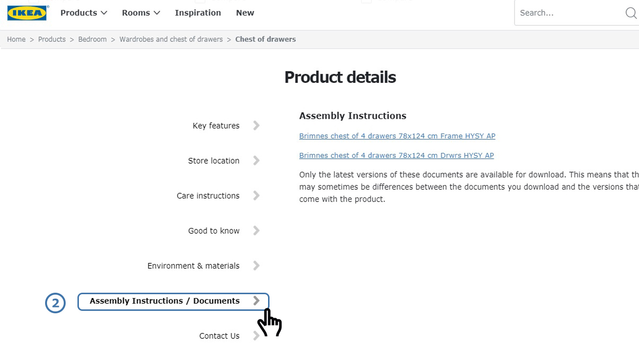Click the search magnifying glass icon
This screenshot has height=354, width=639.
pyautogui.click(x=631, y=13)
